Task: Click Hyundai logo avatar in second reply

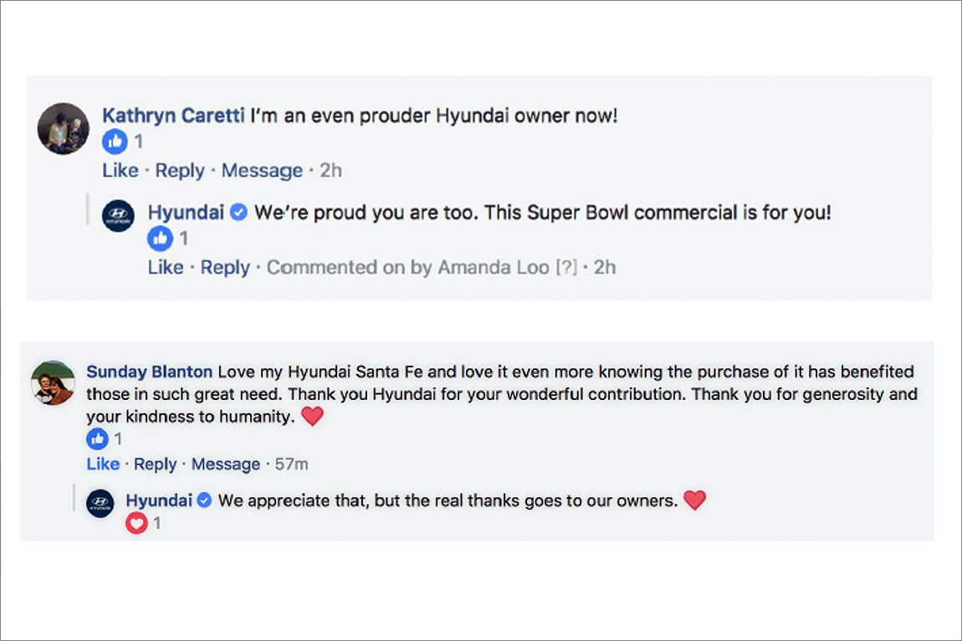Action: coord(100,503)
